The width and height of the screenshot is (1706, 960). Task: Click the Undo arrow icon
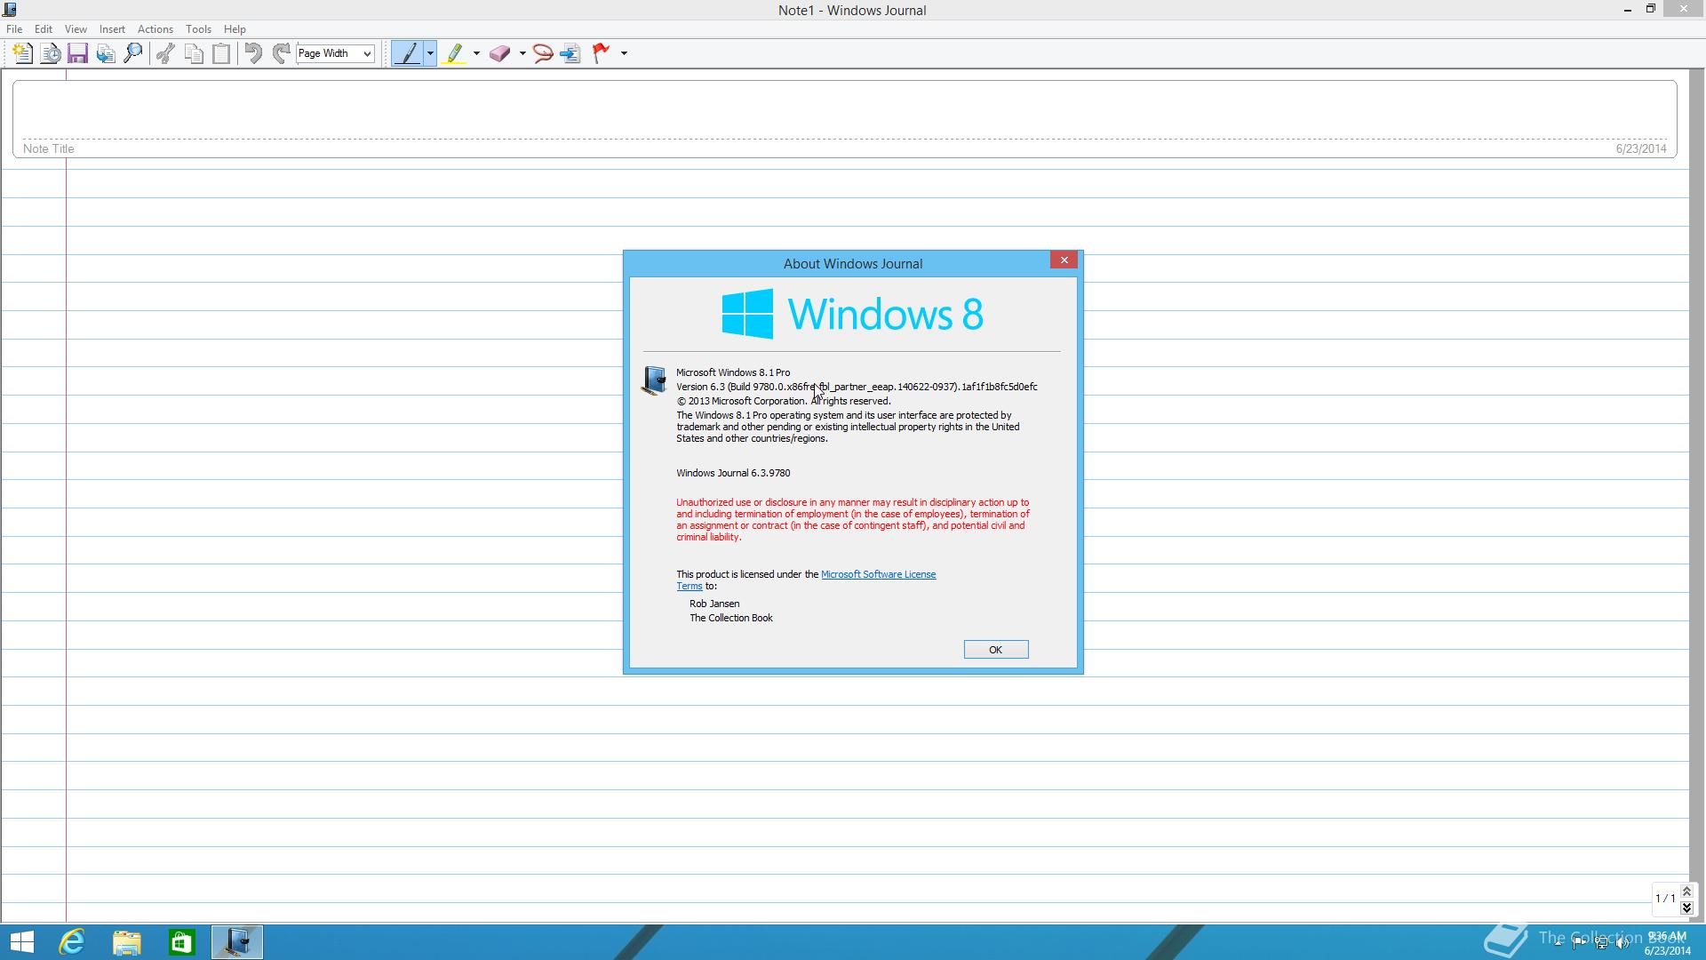tap(253, 53)
